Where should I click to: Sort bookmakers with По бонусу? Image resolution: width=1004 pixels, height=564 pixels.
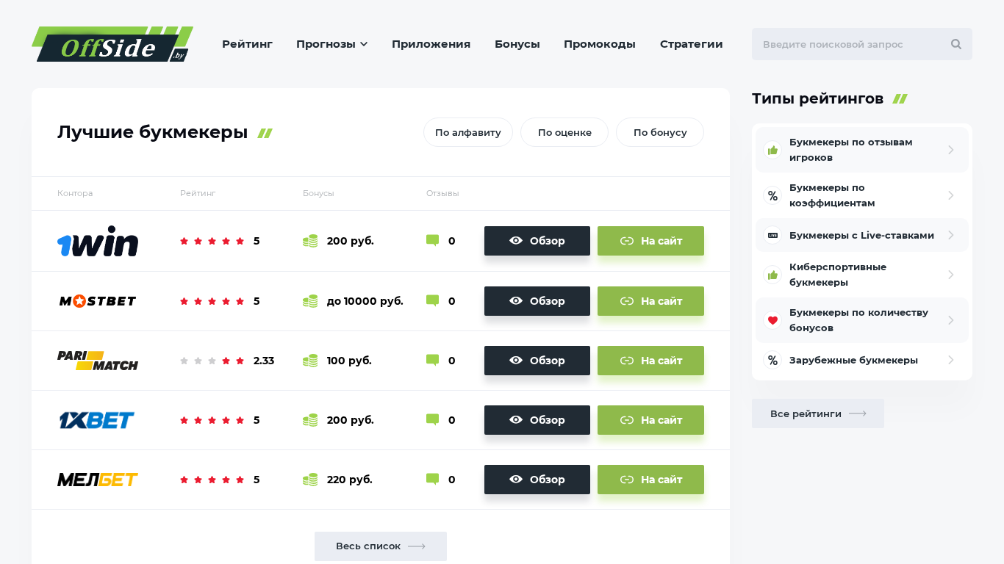click(x=660, y=132)
